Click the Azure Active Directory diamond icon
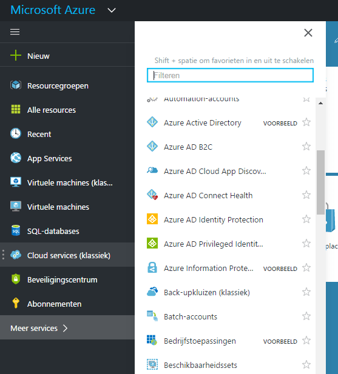This screenshot has width=338, height=374. click(152, 122)
